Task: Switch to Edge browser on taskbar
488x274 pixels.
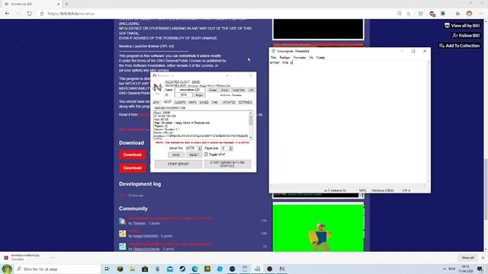Action: pos(195,269)
